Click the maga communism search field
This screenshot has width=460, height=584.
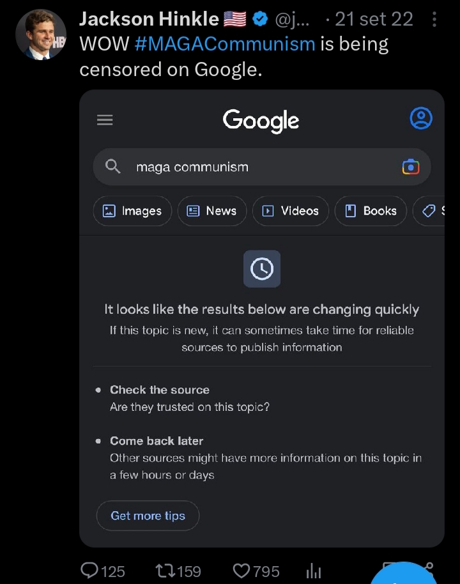coord(262,167)
